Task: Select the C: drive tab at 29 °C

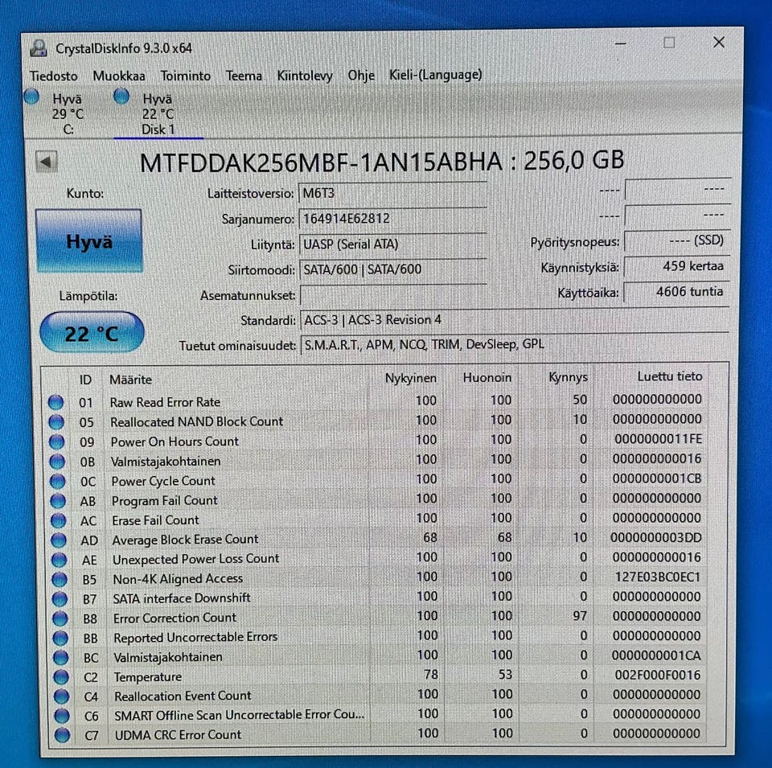Action: [68, 113]
